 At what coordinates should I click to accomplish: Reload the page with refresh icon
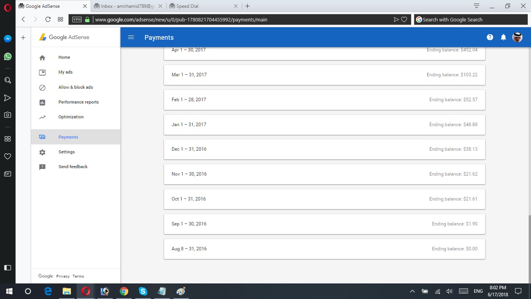(x=48, y=19)
